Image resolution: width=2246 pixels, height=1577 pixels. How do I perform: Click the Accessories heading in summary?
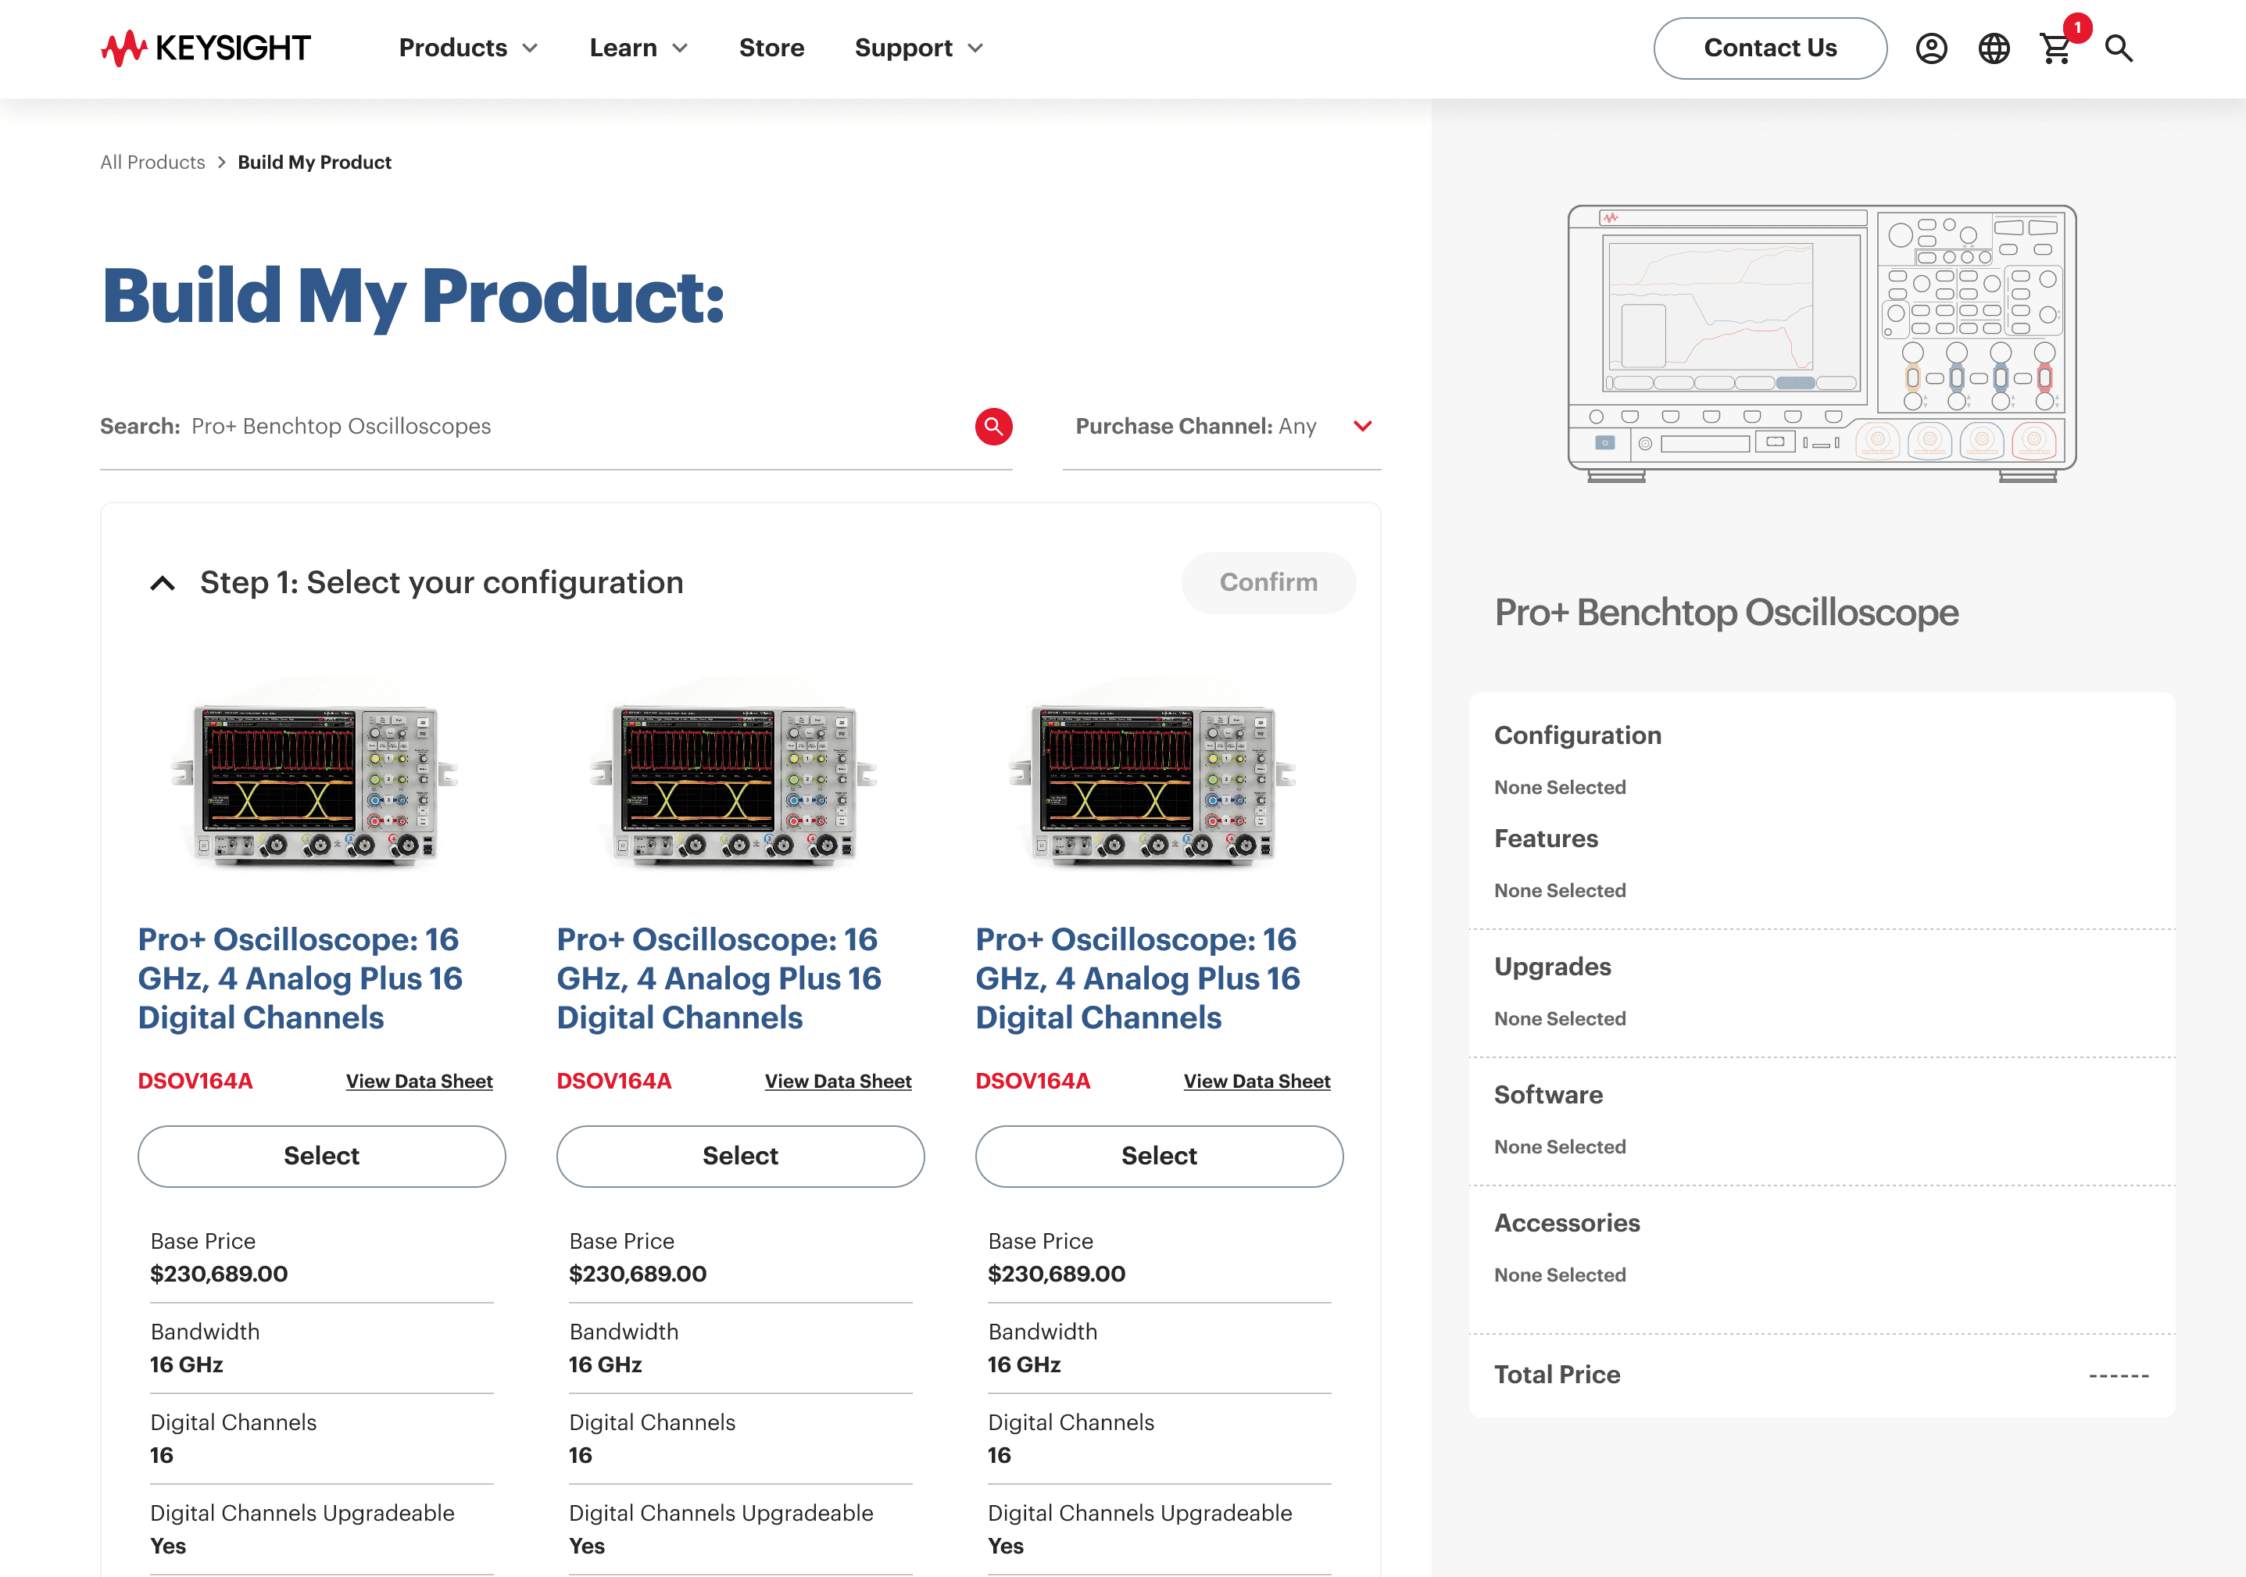pyautogui.click(x=1567, y=1223)
